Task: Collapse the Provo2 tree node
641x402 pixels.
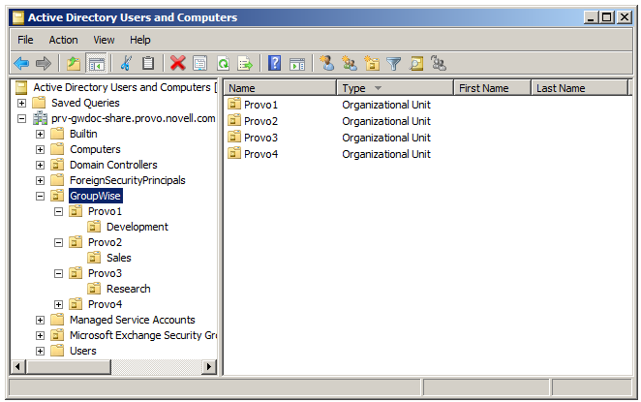Action: [x=58, y=242]
